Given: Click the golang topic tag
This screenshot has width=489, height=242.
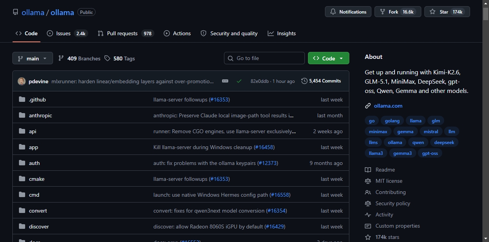Looking at the screenshot, I should (x=392, y=121).
